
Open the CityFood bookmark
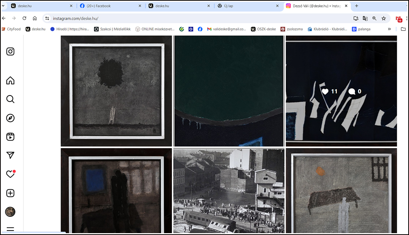[x=11, y=29]
